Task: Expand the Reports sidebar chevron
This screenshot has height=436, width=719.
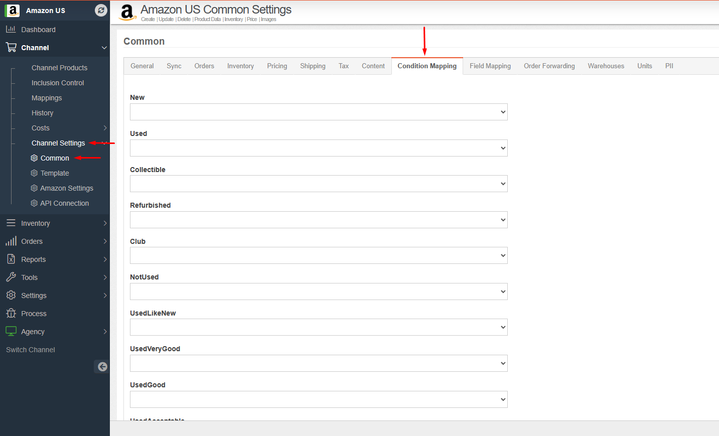Action: [x=105, y=259]
